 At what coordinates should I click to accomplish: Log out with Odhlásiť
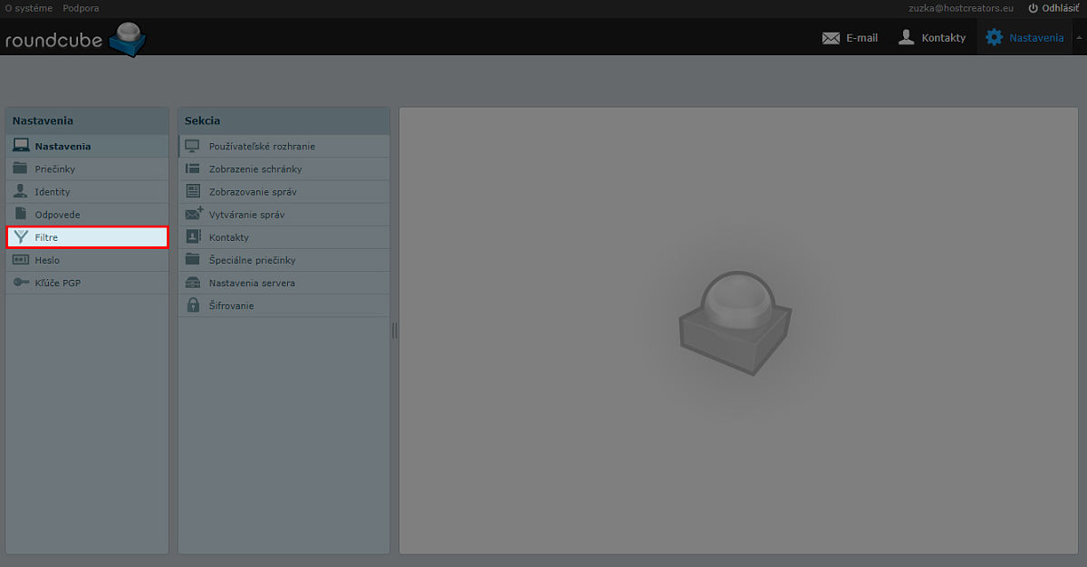point(1054,7)
